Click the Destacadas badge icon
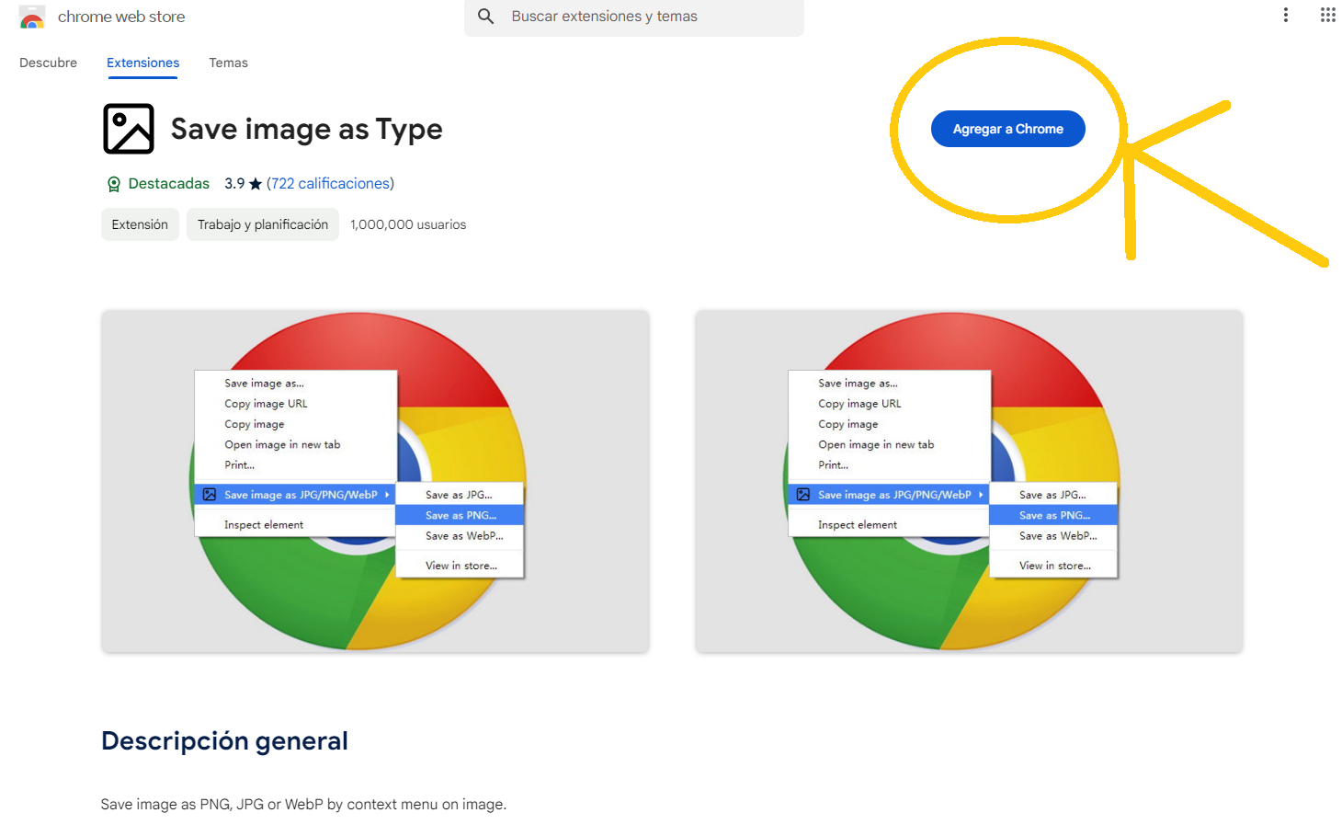1342x836 pixels. (114, 184)
